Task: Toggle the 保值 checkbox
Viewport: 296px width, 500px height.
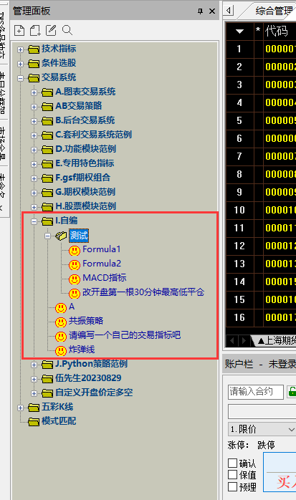Action: pyautogui.click(x=232, y=475)
